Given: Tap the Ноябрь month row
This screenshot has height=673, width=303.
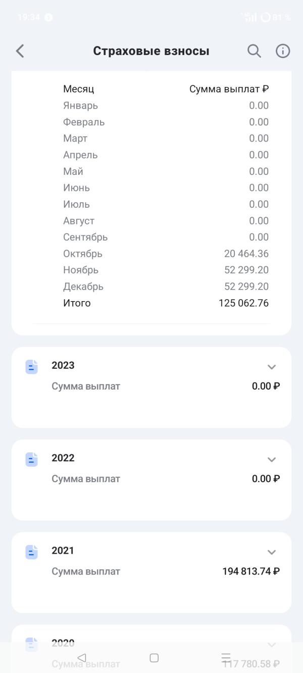Looking at the screenshot, I should pyautogui.click(x=81, y=270).
